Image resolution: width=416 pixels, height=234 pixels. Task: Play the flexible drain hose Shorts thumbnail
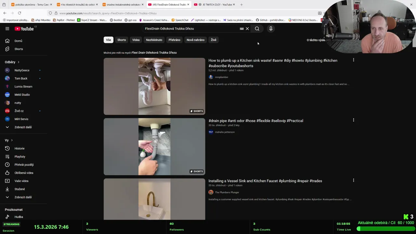154,147
